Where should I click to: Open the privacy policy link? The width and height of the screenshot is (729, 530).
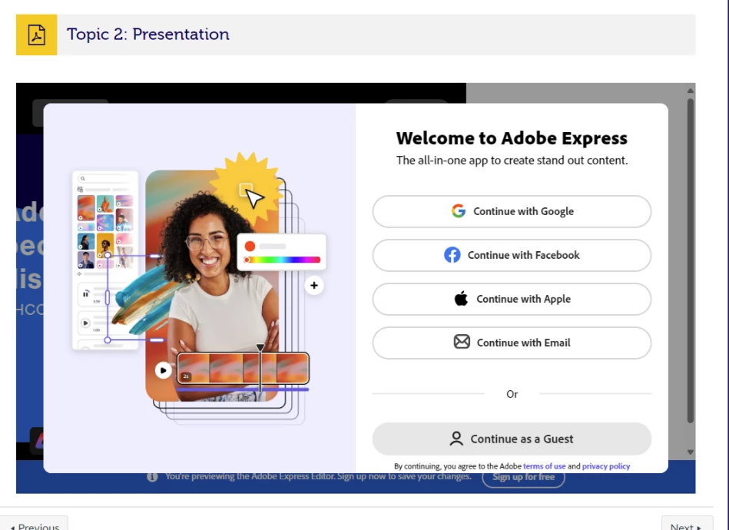pyautogui.click(x=606, y=466)
